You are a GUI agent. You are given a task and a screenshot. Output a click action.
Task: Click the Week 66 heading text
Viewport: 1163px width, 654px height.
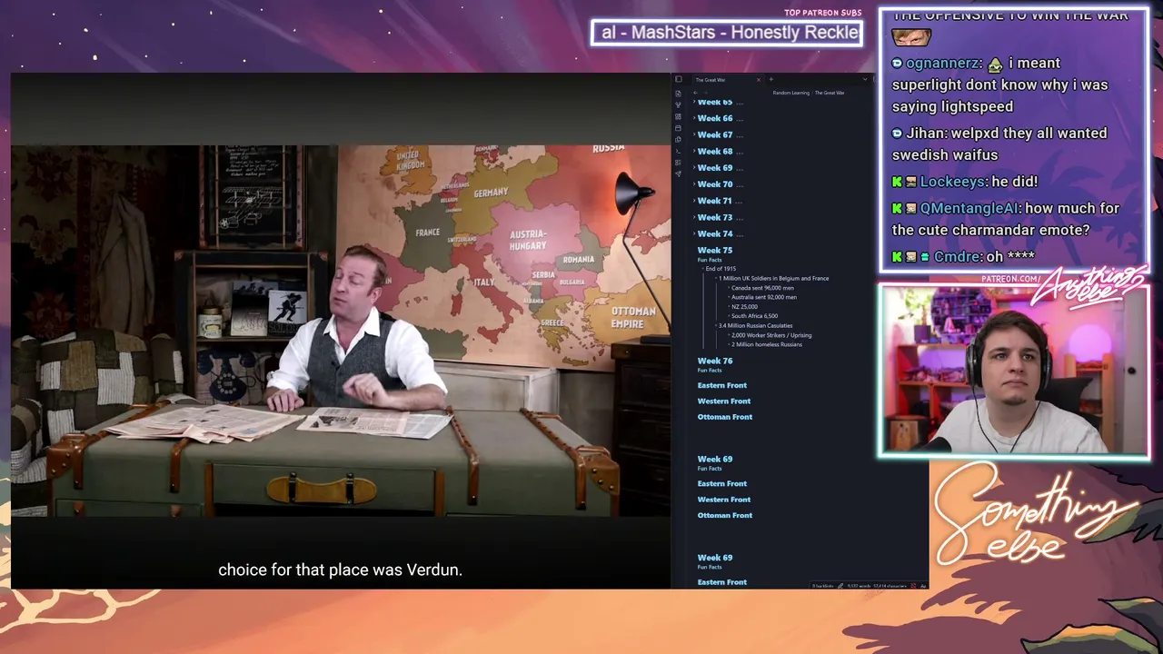(715, 118)
